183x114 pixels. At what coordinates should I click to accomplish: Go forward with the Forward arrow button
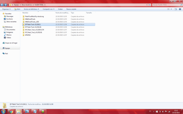5,5
